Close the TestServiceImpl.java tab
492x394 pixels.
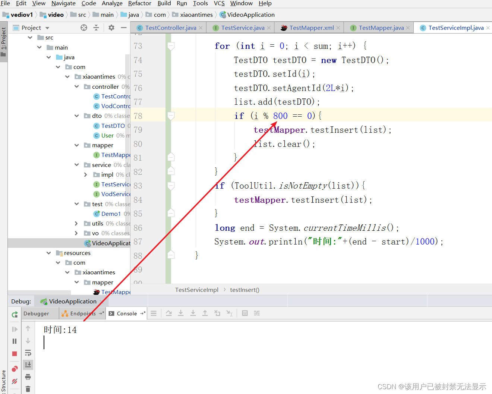pyautogui.click(x=488, y=28)
